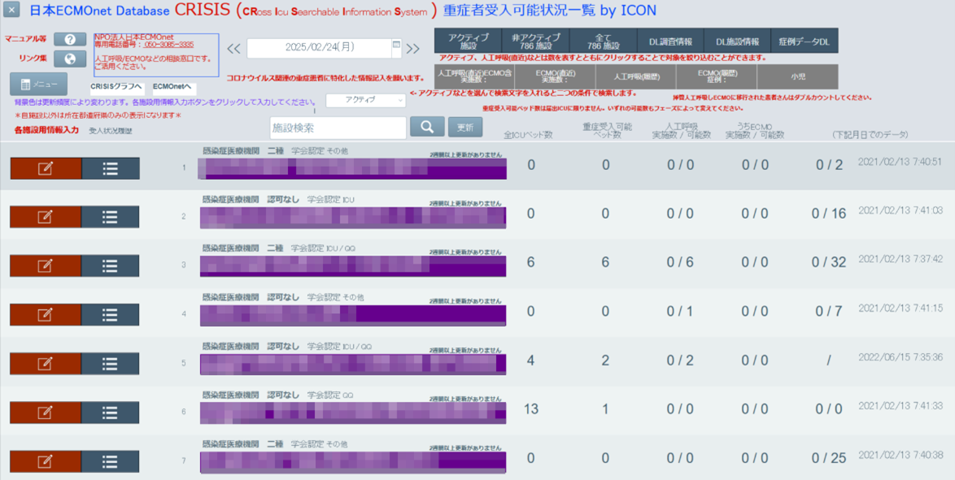The image size is (955, 480).
Task: Select the 非アクティブ 786施設 tab
Action: click(535, 41)
